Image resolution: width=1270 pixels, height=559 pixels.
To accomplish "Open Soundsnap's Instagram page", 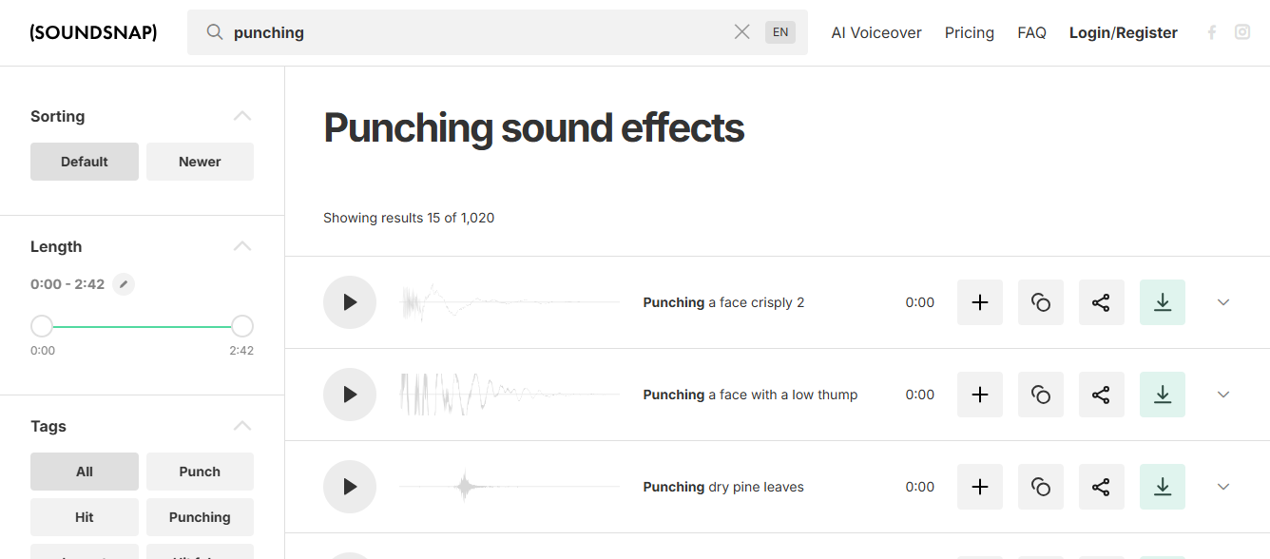I will coord(1242,31).
